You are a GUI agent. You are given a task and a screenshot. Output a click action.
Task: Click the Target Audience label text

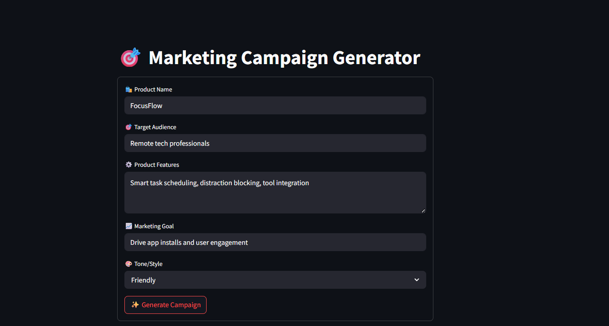[155, 127]
